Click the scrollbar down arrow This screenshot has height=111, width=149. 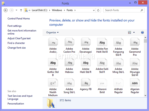[x=145, y=95]
